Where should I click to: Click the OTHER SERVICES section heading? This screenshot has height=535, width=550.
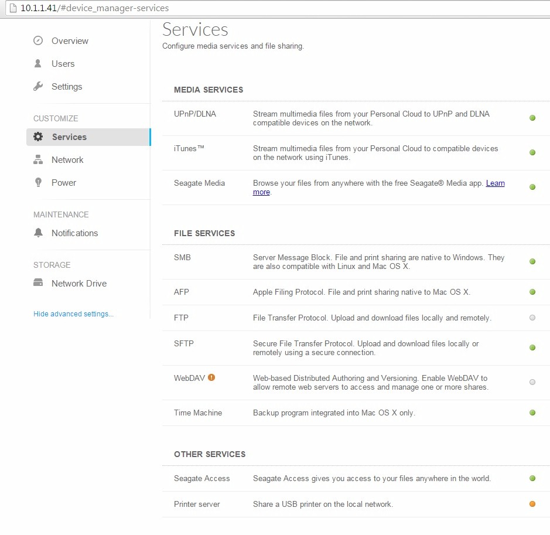tap(210, 454)
